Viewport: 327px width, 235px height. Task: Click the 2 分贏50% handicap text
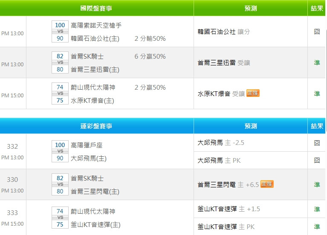[150, 87]
